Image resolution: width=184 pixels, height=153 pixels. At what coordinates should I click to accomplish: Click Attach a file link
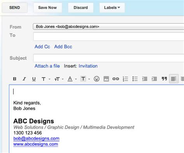[x=47, y=66]
